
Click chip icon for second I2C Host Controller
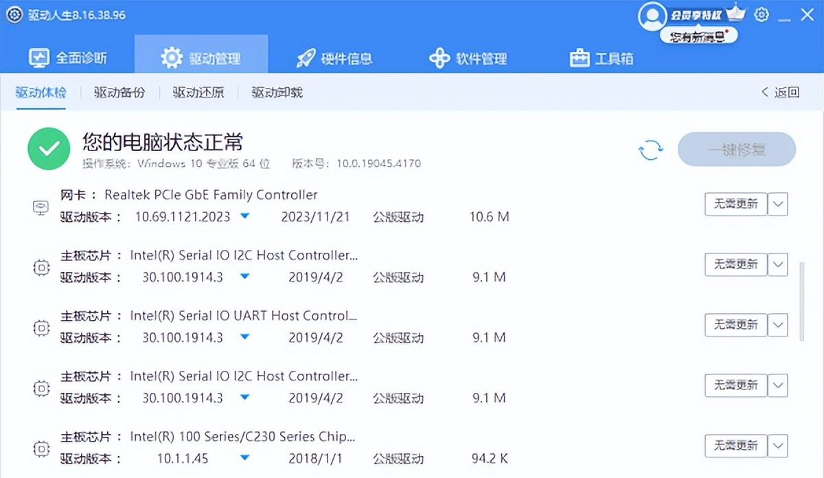tap(41, 388)
